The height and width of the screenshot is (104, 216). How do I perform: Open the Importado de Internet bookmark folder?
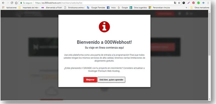[x=29, y=8]
